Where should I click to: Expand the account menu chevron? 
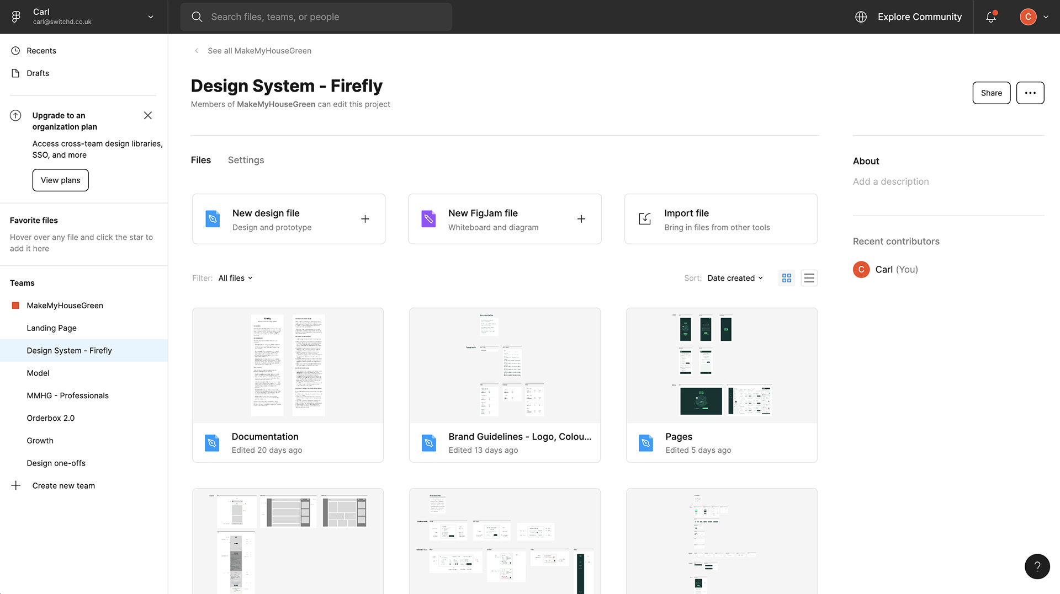click(x=1046, y=17)
